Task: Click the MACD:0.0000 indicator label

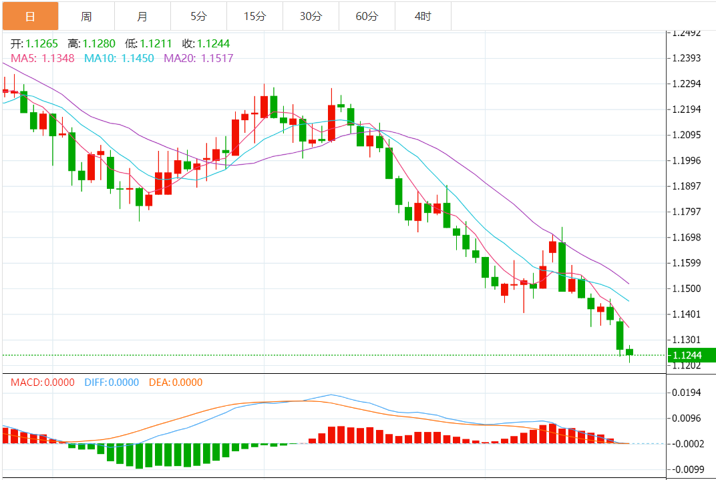Action: 43,383
